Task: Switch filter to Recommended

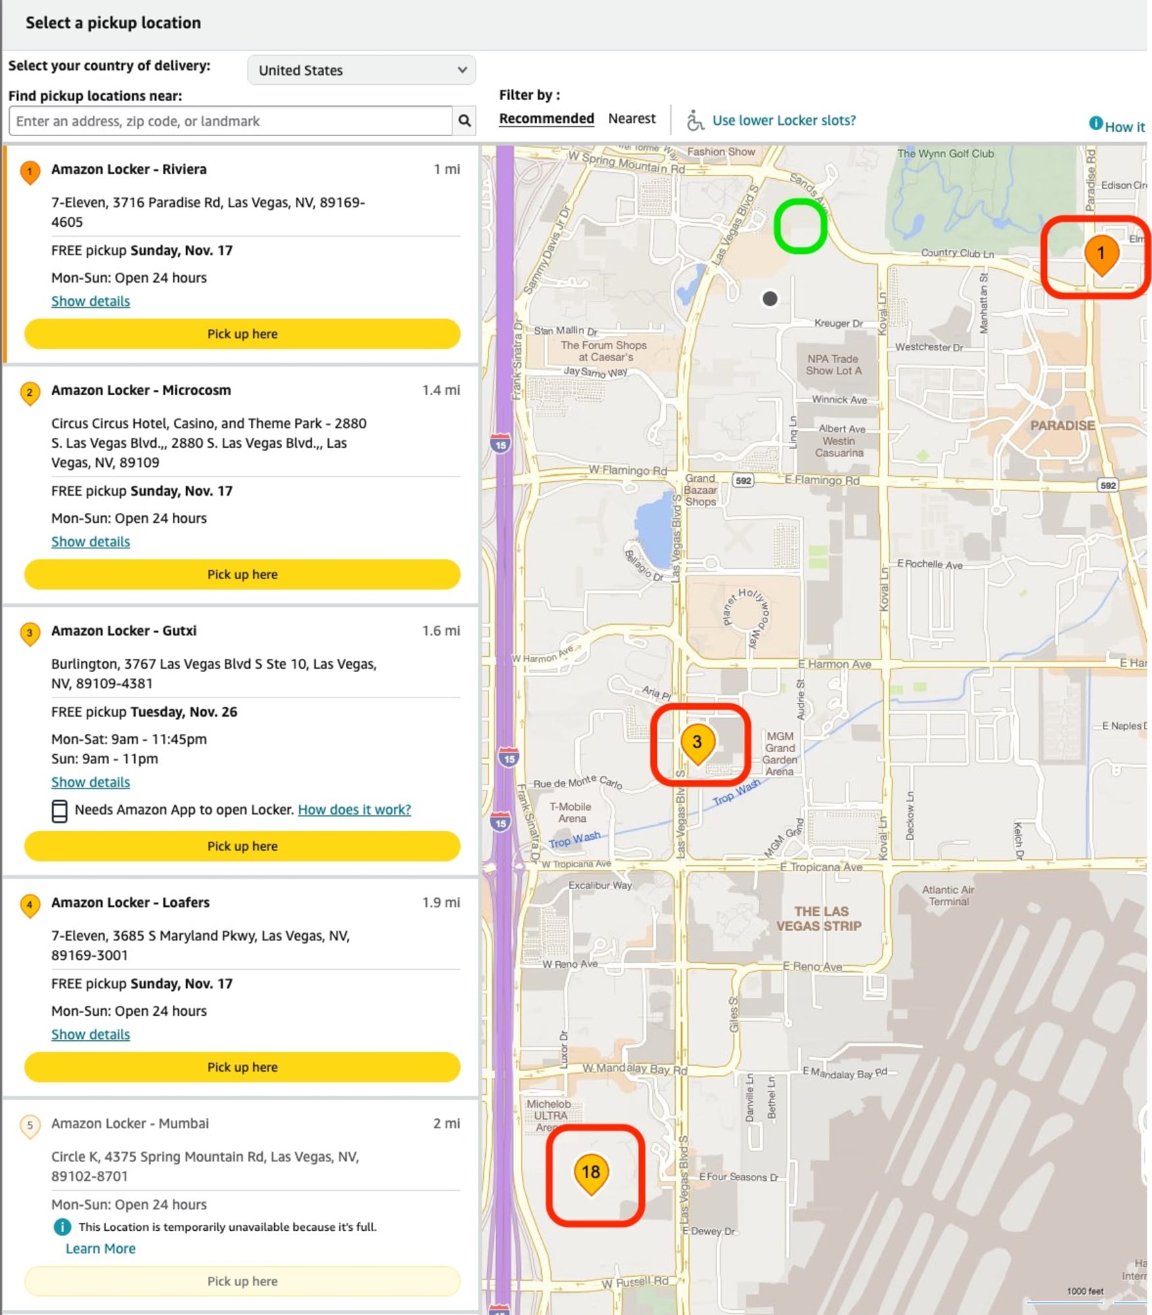Action: pyautogui.click(x=546, y=118)
